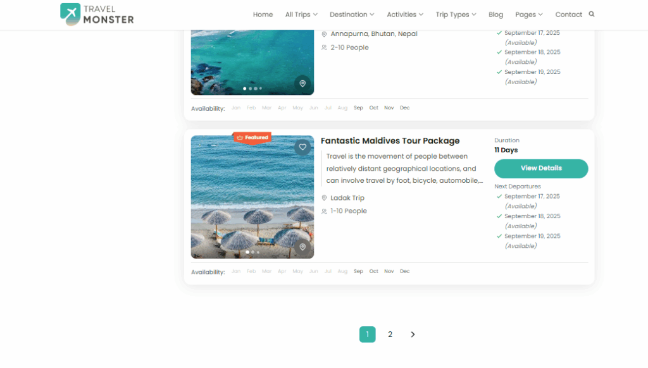Viewport: 648px width, 368px height.
Task: Select first carousel dot on Maldives image
Action: pyautogui.click(x=247, y=252)
